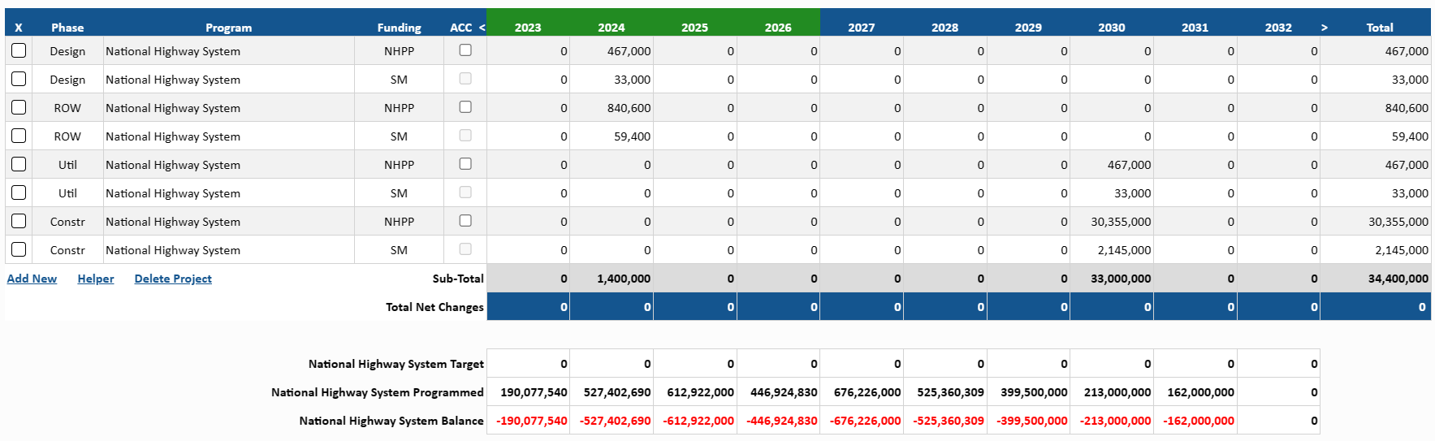Shift years back with the < arrow
The width and height of the screenshot is (1435, 441).
point(482,27)
